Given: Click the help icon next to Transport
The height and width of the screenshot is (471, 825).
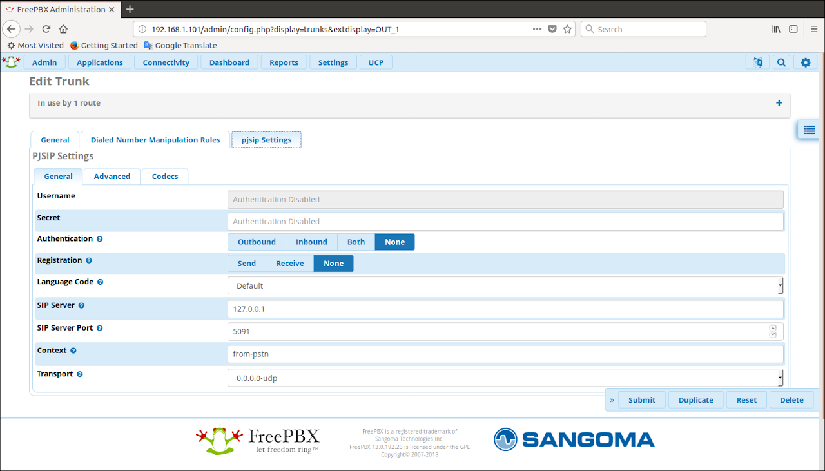Looking at the screenshot, I should [80, 374].
